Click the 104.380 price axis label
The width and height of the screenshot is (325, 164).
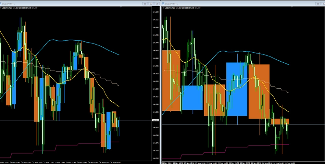click(156, 89)
